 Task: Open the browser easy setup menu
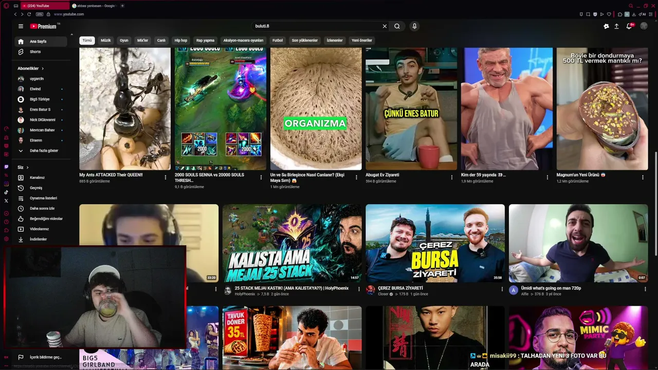click(x=651, y=14)
